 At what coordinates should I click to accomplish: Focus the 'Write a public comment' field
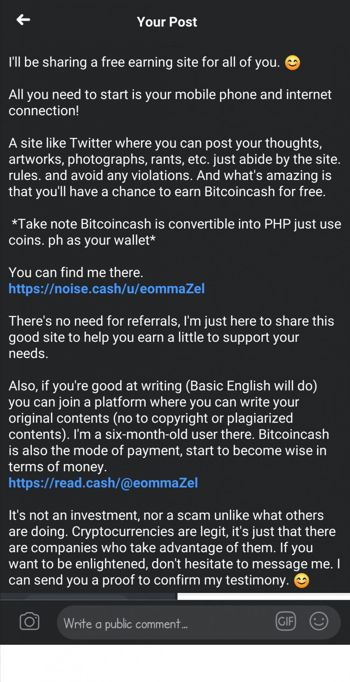[199, 622]
